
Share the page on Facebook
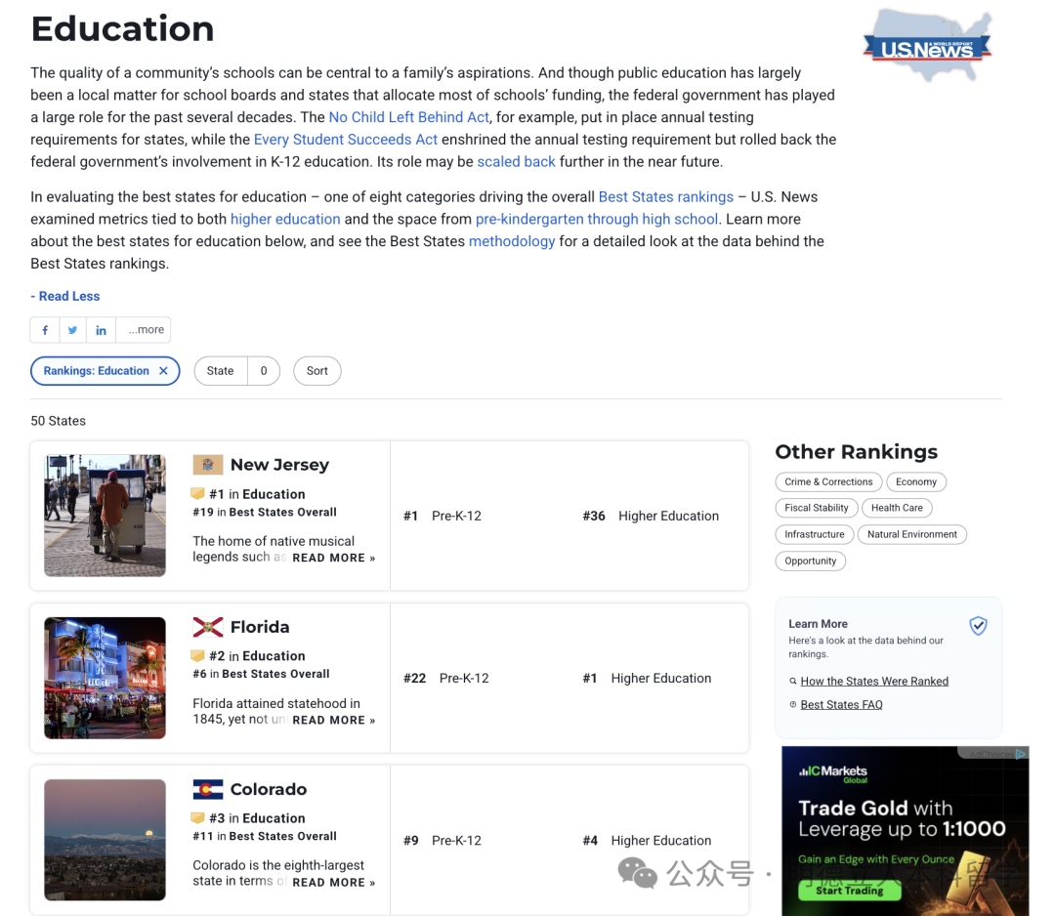coord(45,330)
